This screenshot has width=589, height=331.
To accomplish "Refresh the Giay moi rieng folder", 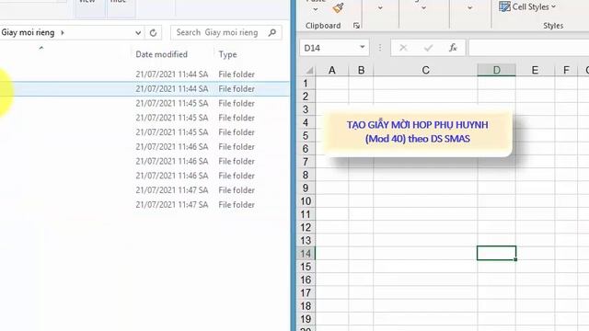I will 153,33.
